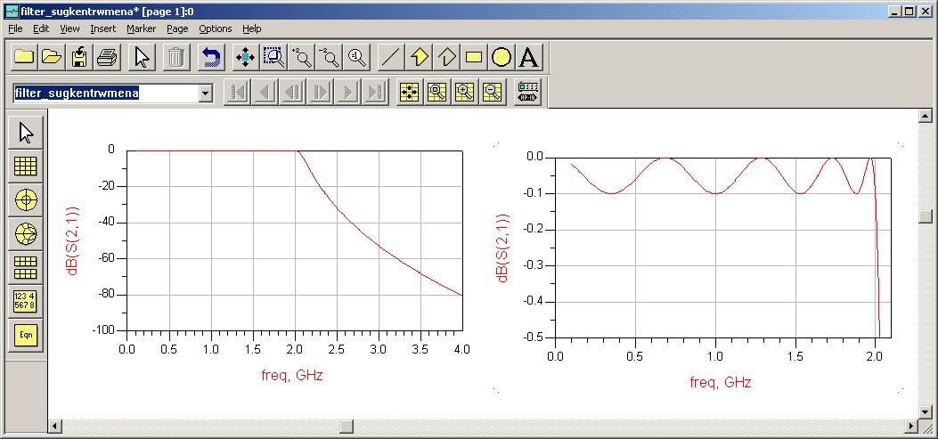
Task: Undo last action with blue arrow
Action: [x=210, y=57]
